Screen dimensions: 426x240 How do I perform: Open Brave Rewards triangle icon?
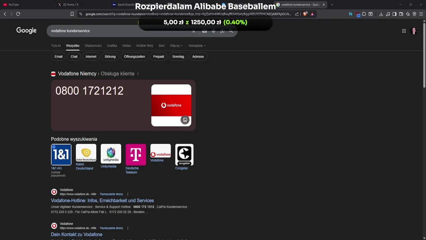click(312, 14)
